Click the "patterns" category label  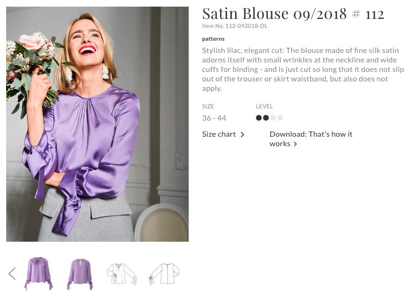[x=213, y=39]
